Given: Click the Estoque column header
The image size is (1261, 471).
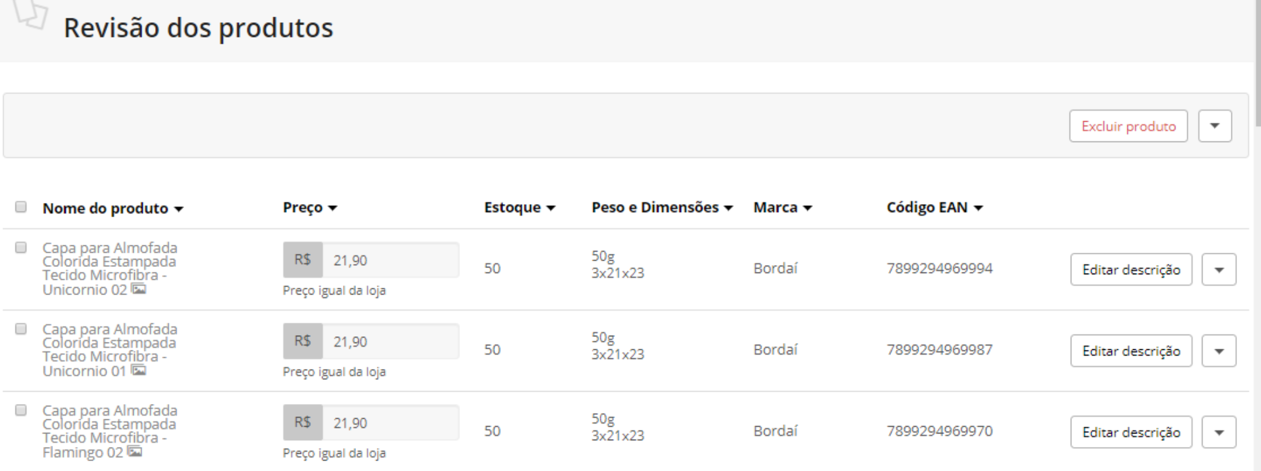Looking at the screenshot, I should [519, 208].
